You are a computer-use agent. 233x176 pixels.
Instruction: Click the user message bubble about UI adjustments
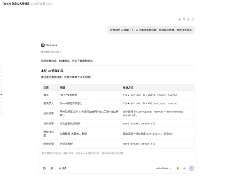click(x=151, y=30)
